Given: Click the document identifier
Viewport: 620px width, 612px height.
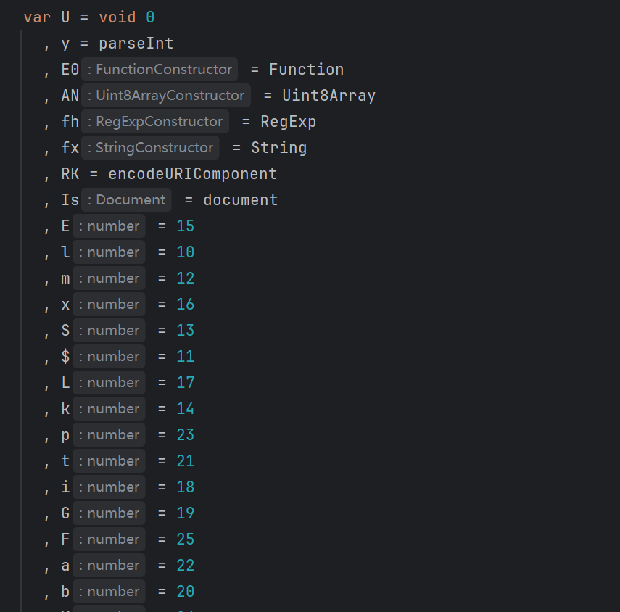Looking at the screenshot, I should tap(241, 200).
